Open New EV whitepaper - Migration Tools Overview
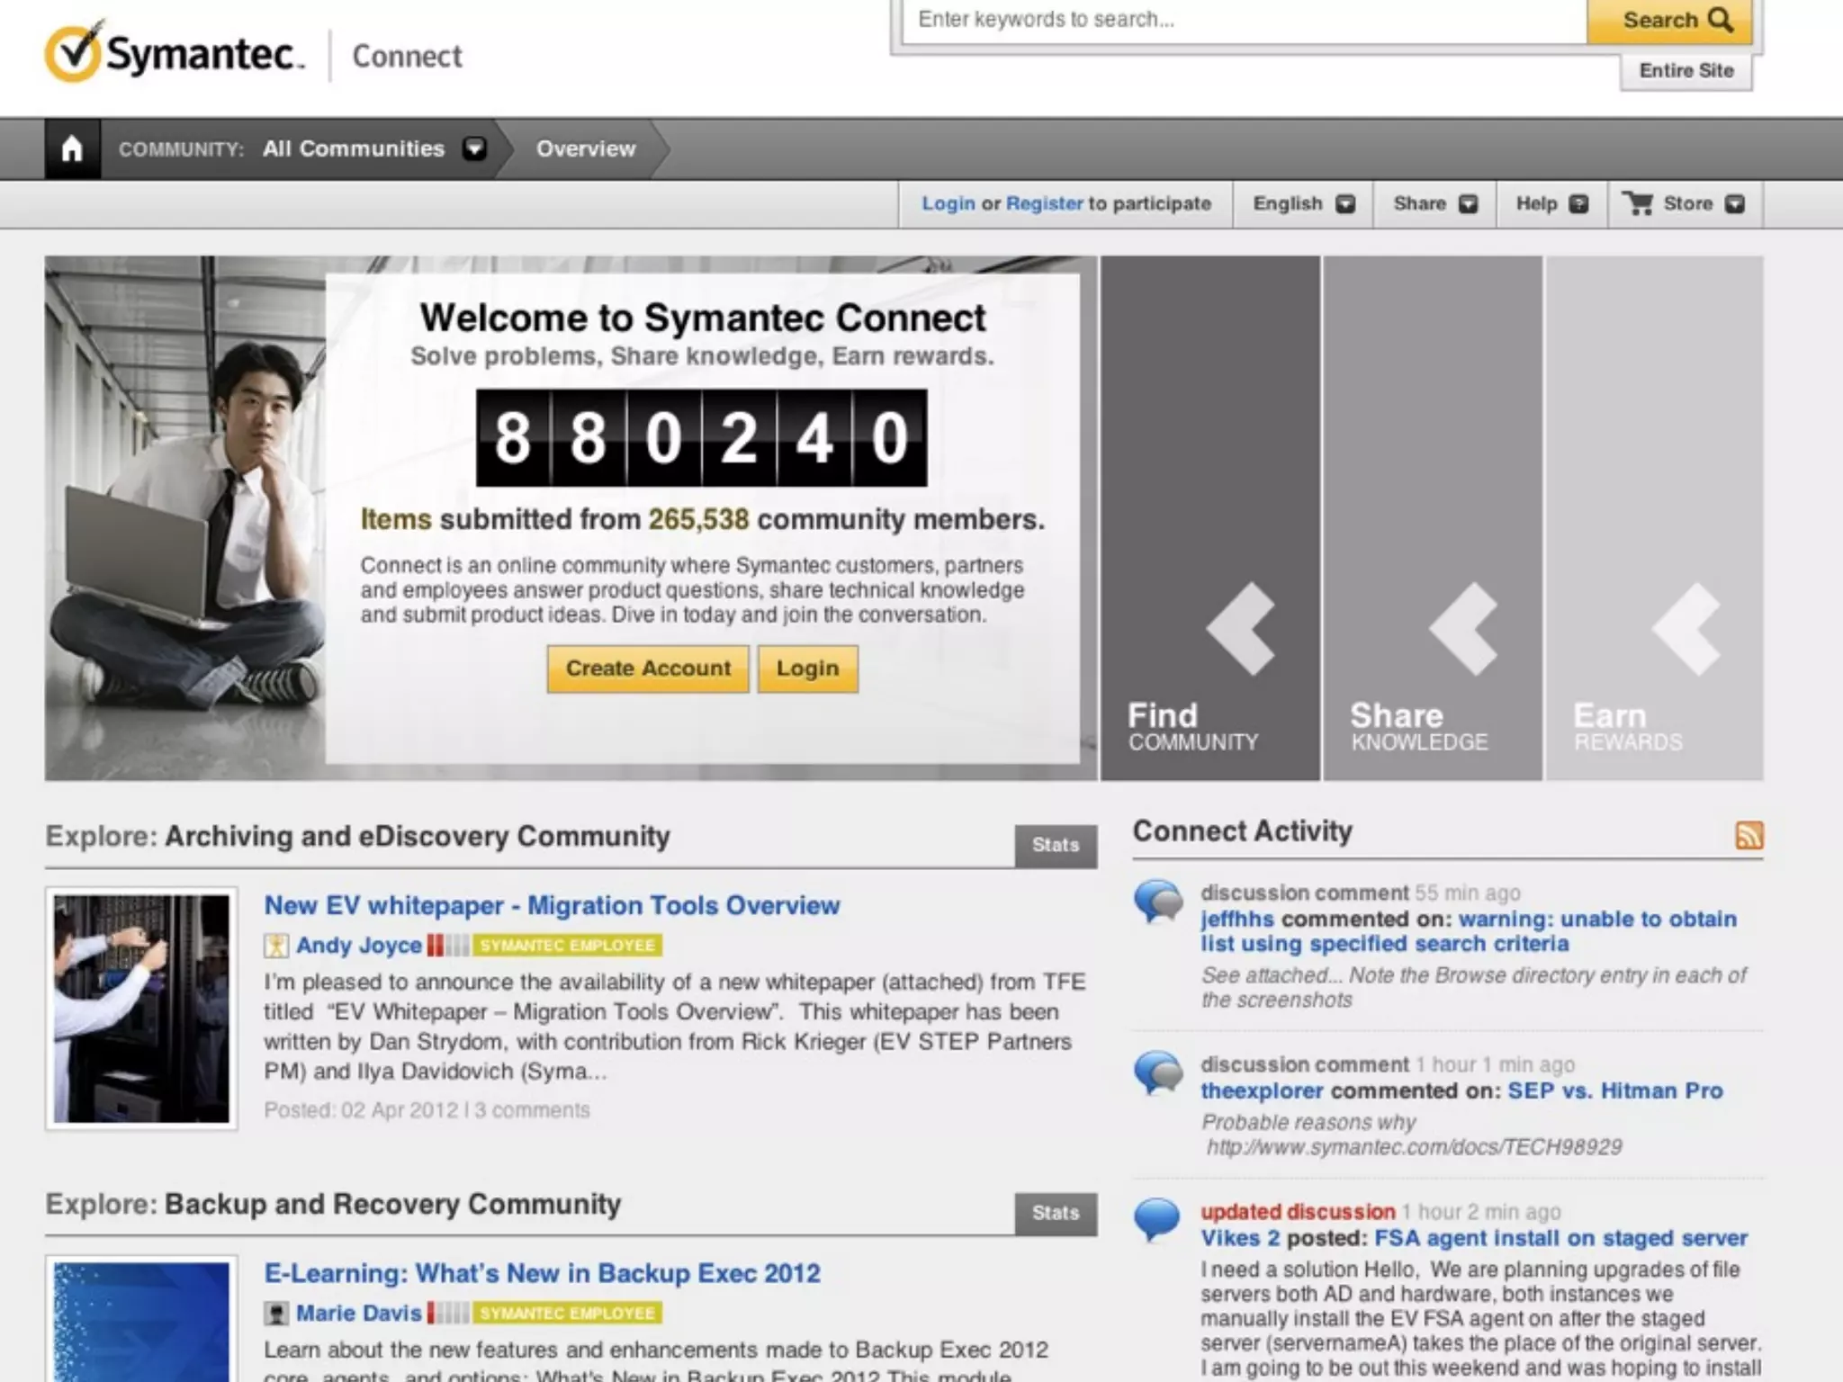This screenshot has width=1843, height=1382. coord(552,905)
